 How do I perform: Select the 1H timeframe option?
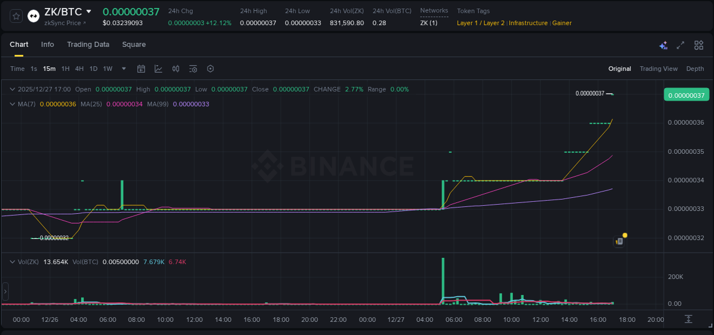(66, 68)
